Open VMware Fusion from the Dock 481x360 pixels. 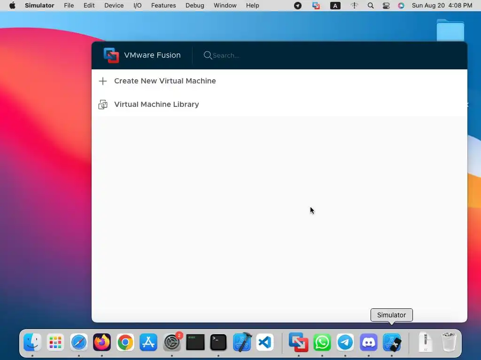298,342
